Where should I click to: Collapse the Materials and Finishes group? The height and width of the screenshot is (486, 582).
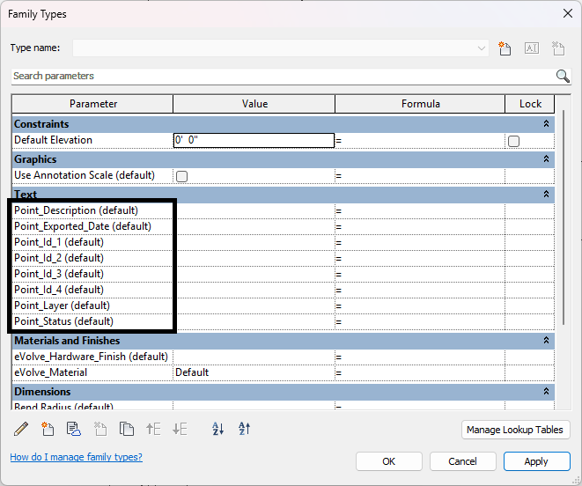(546, 341)
